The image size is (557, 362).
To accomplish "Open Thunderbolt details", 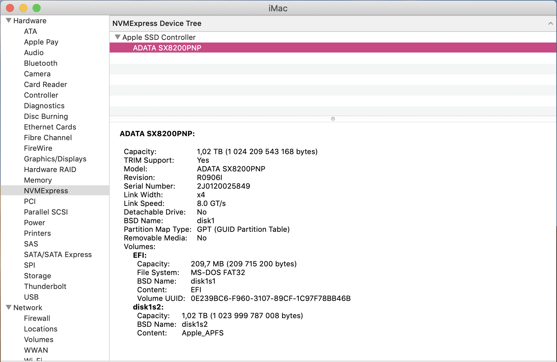I will point(45,286).
